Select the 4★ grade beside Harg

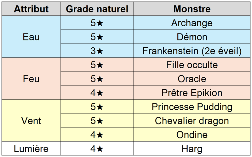(x=97, y=149)
